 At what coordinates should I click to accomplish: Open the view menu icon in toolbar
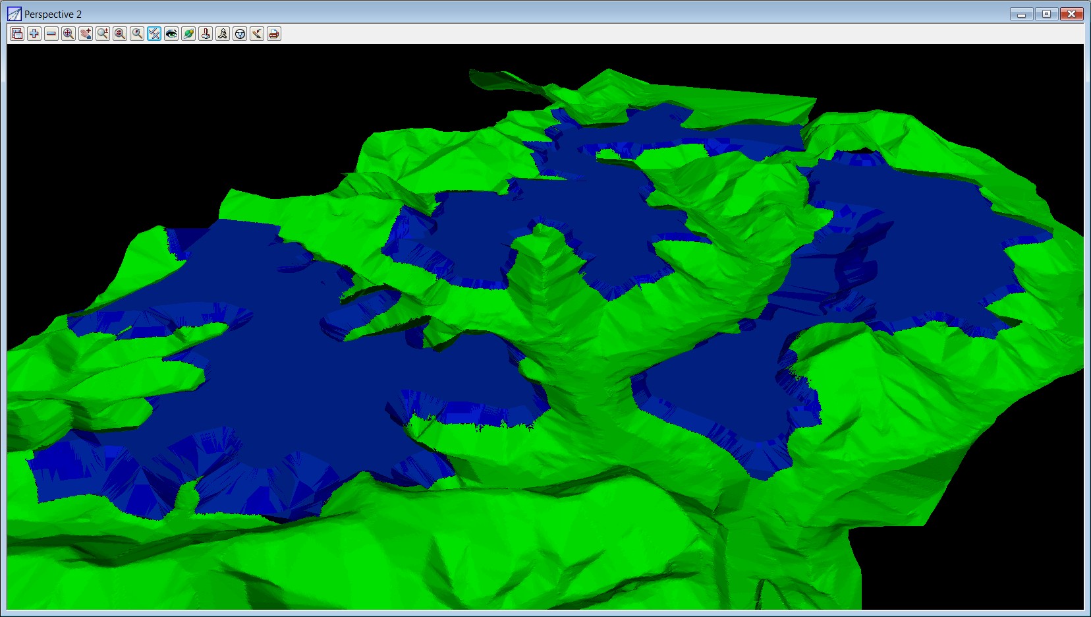(17, 34)
